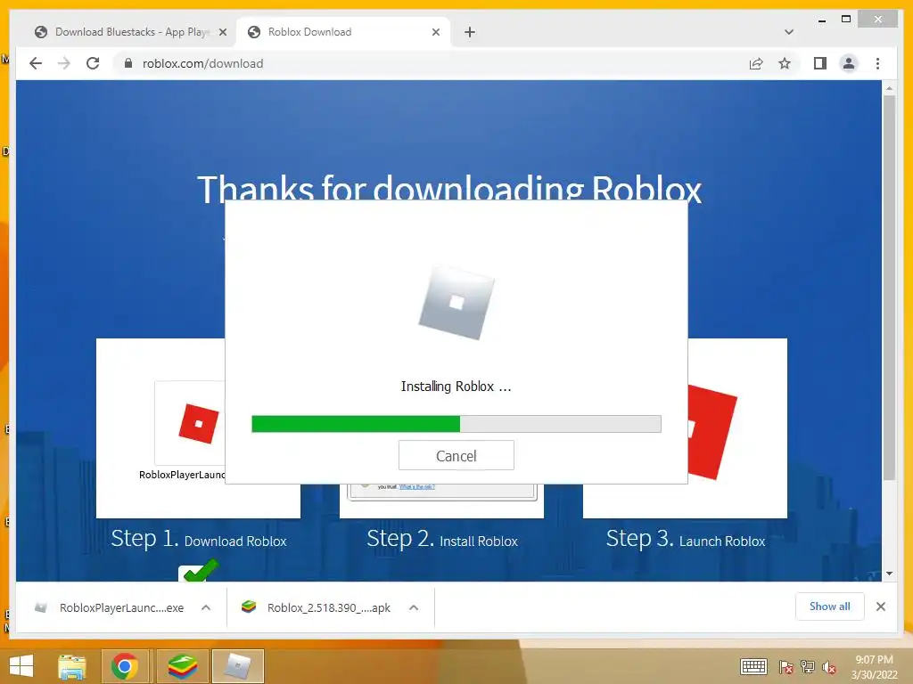Open BlueStacks from the taskbar
913x684 pixels.
coord(183,666)
